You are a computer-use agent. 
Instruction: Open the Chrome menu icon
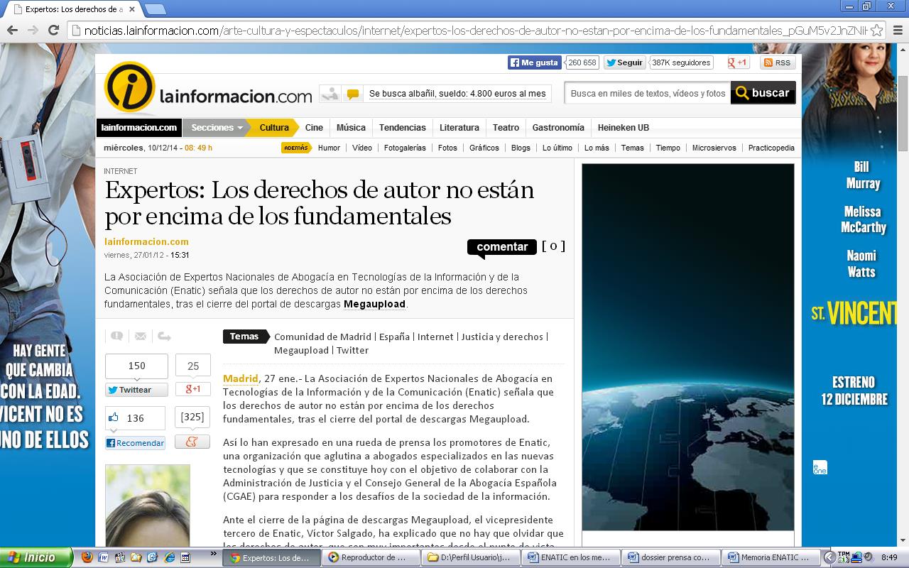[x=898, y=30]
